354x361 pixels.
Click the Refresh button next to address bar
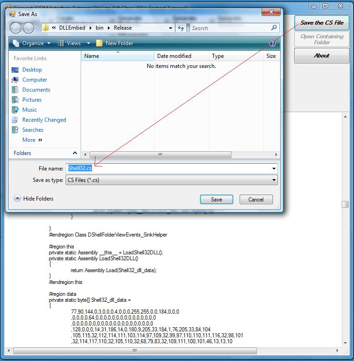pos(181,28)
